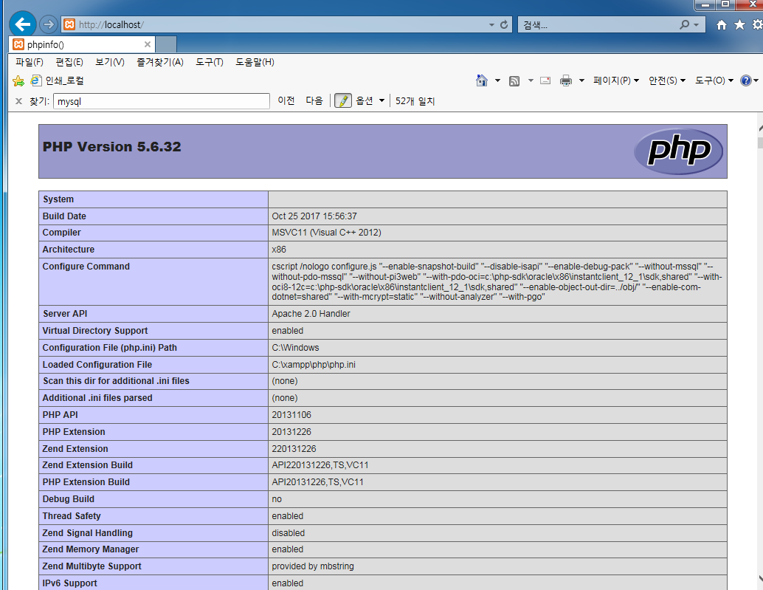Expand the feeds dropdown arrow
The image size is (763, 590).
531,80
